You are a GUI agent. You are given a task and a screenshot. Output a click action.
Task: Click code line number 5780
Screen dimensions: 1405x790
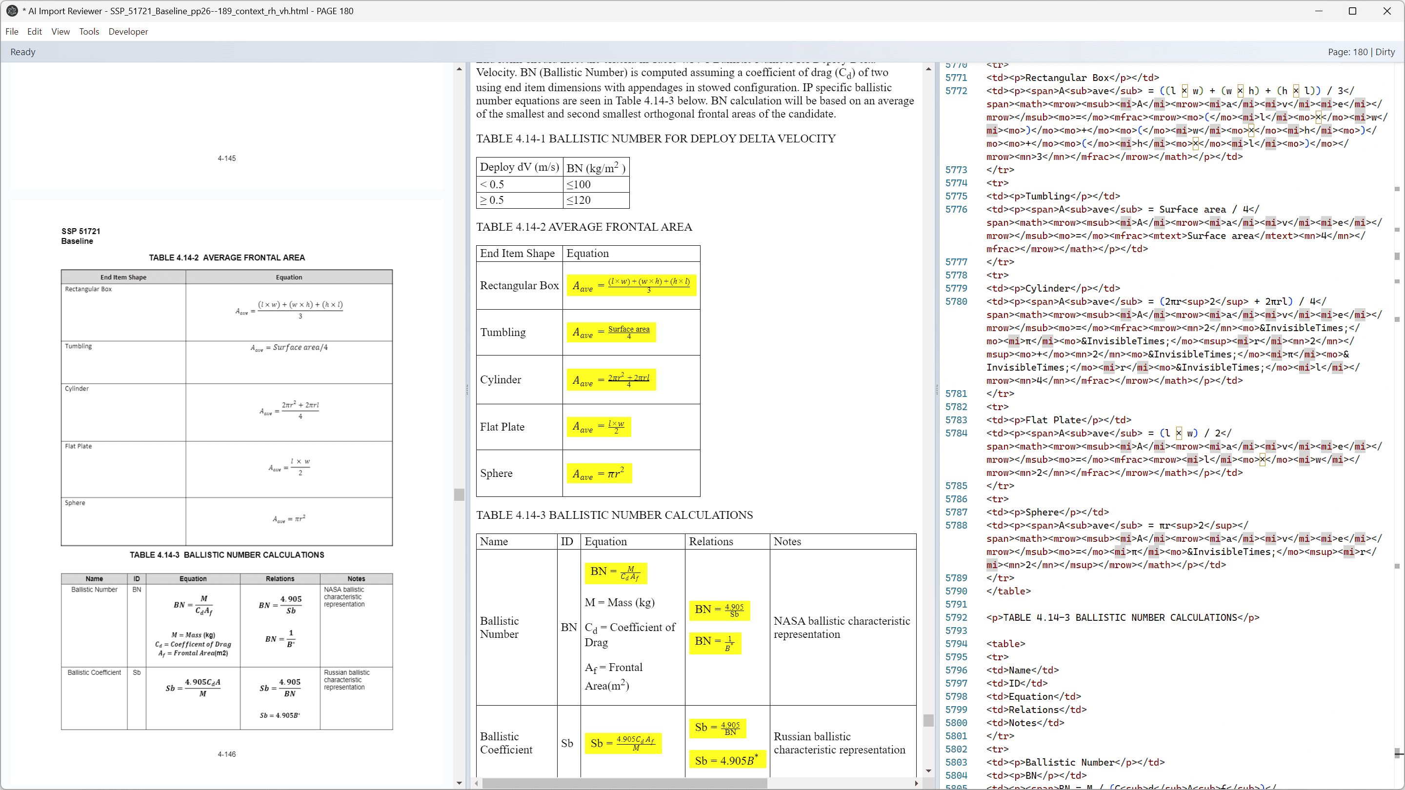pos(956,301)
